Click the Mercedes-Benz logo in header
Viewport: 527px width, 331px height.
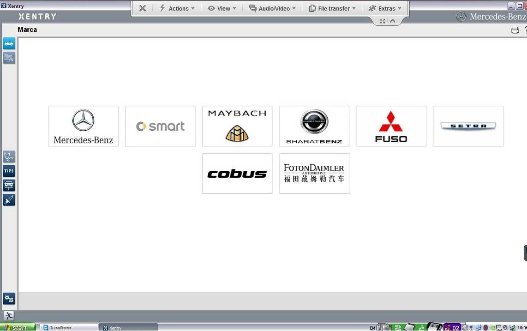491,17
